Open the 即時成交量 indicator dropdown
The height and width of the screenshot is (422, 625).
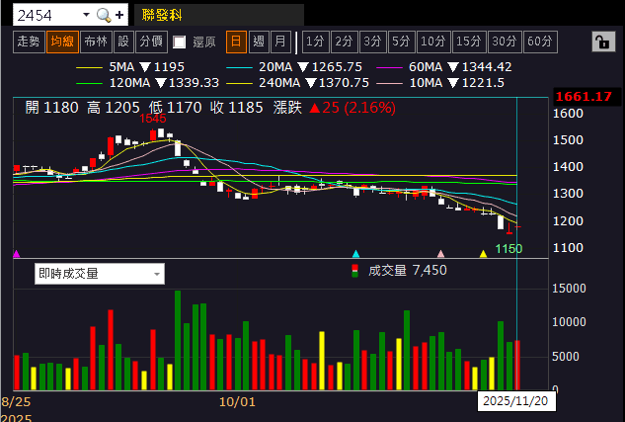pos(100,274)
